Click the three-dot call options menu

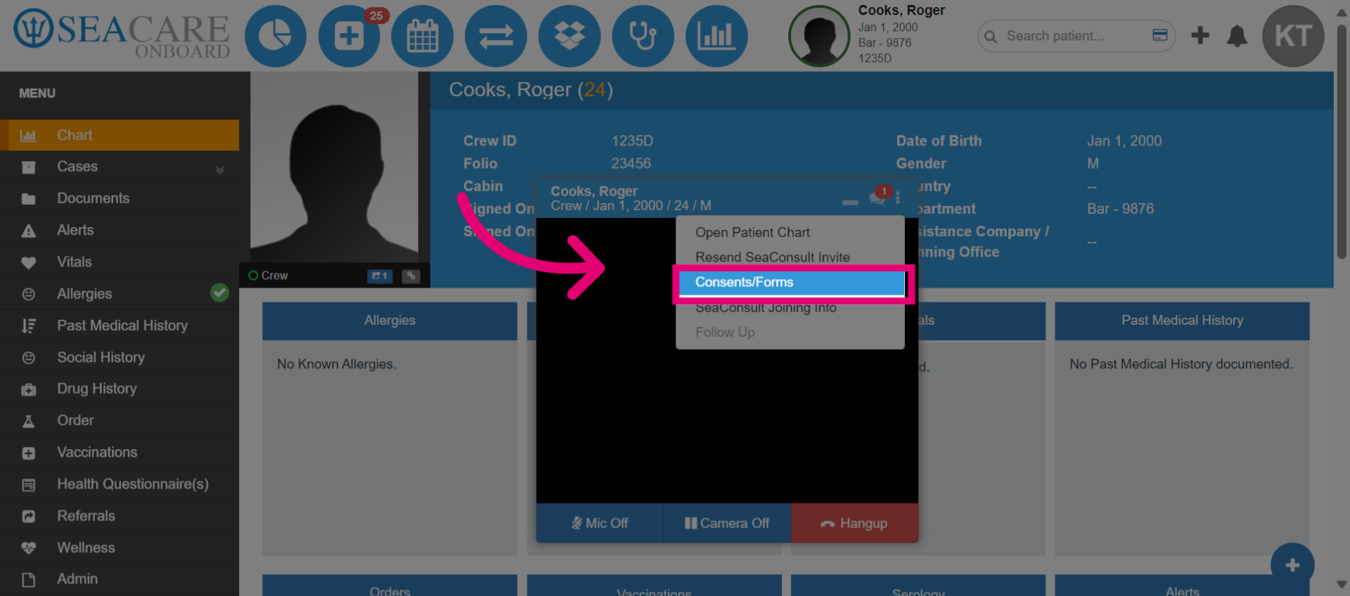898,197
